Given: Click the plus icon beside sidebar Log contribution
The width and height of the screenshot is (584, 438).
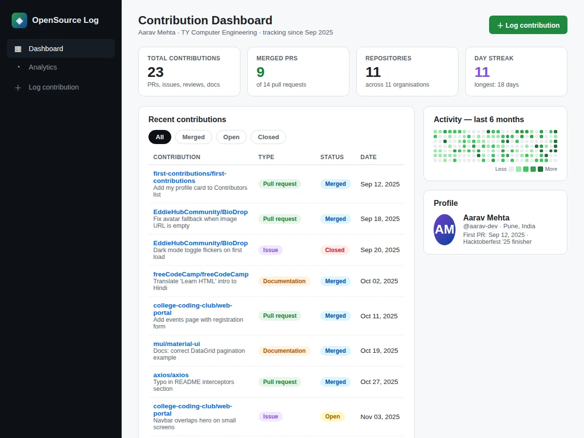Looking at the screenshot, I should point(18,88).
